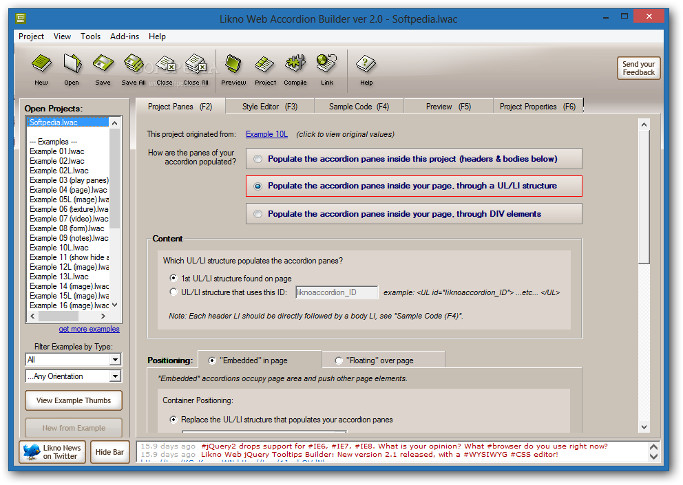Viewport: 683px width, 485px height.
Task: Select Example 01.lwac in the list
Action: (x=68, y=151)
